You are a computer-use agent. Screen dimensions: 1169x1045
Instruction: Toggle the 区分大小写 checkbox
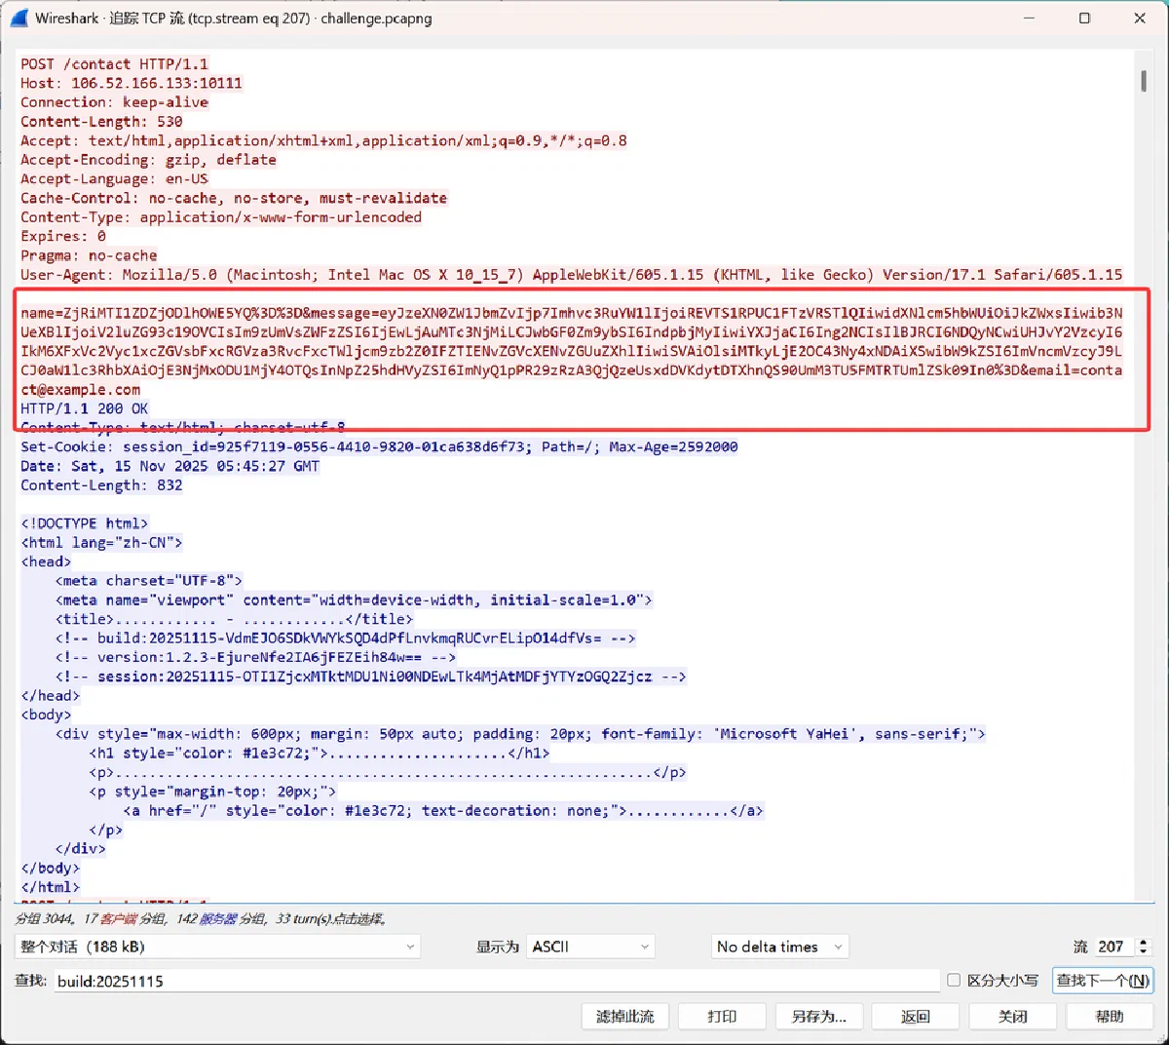(x=954, y=980)
